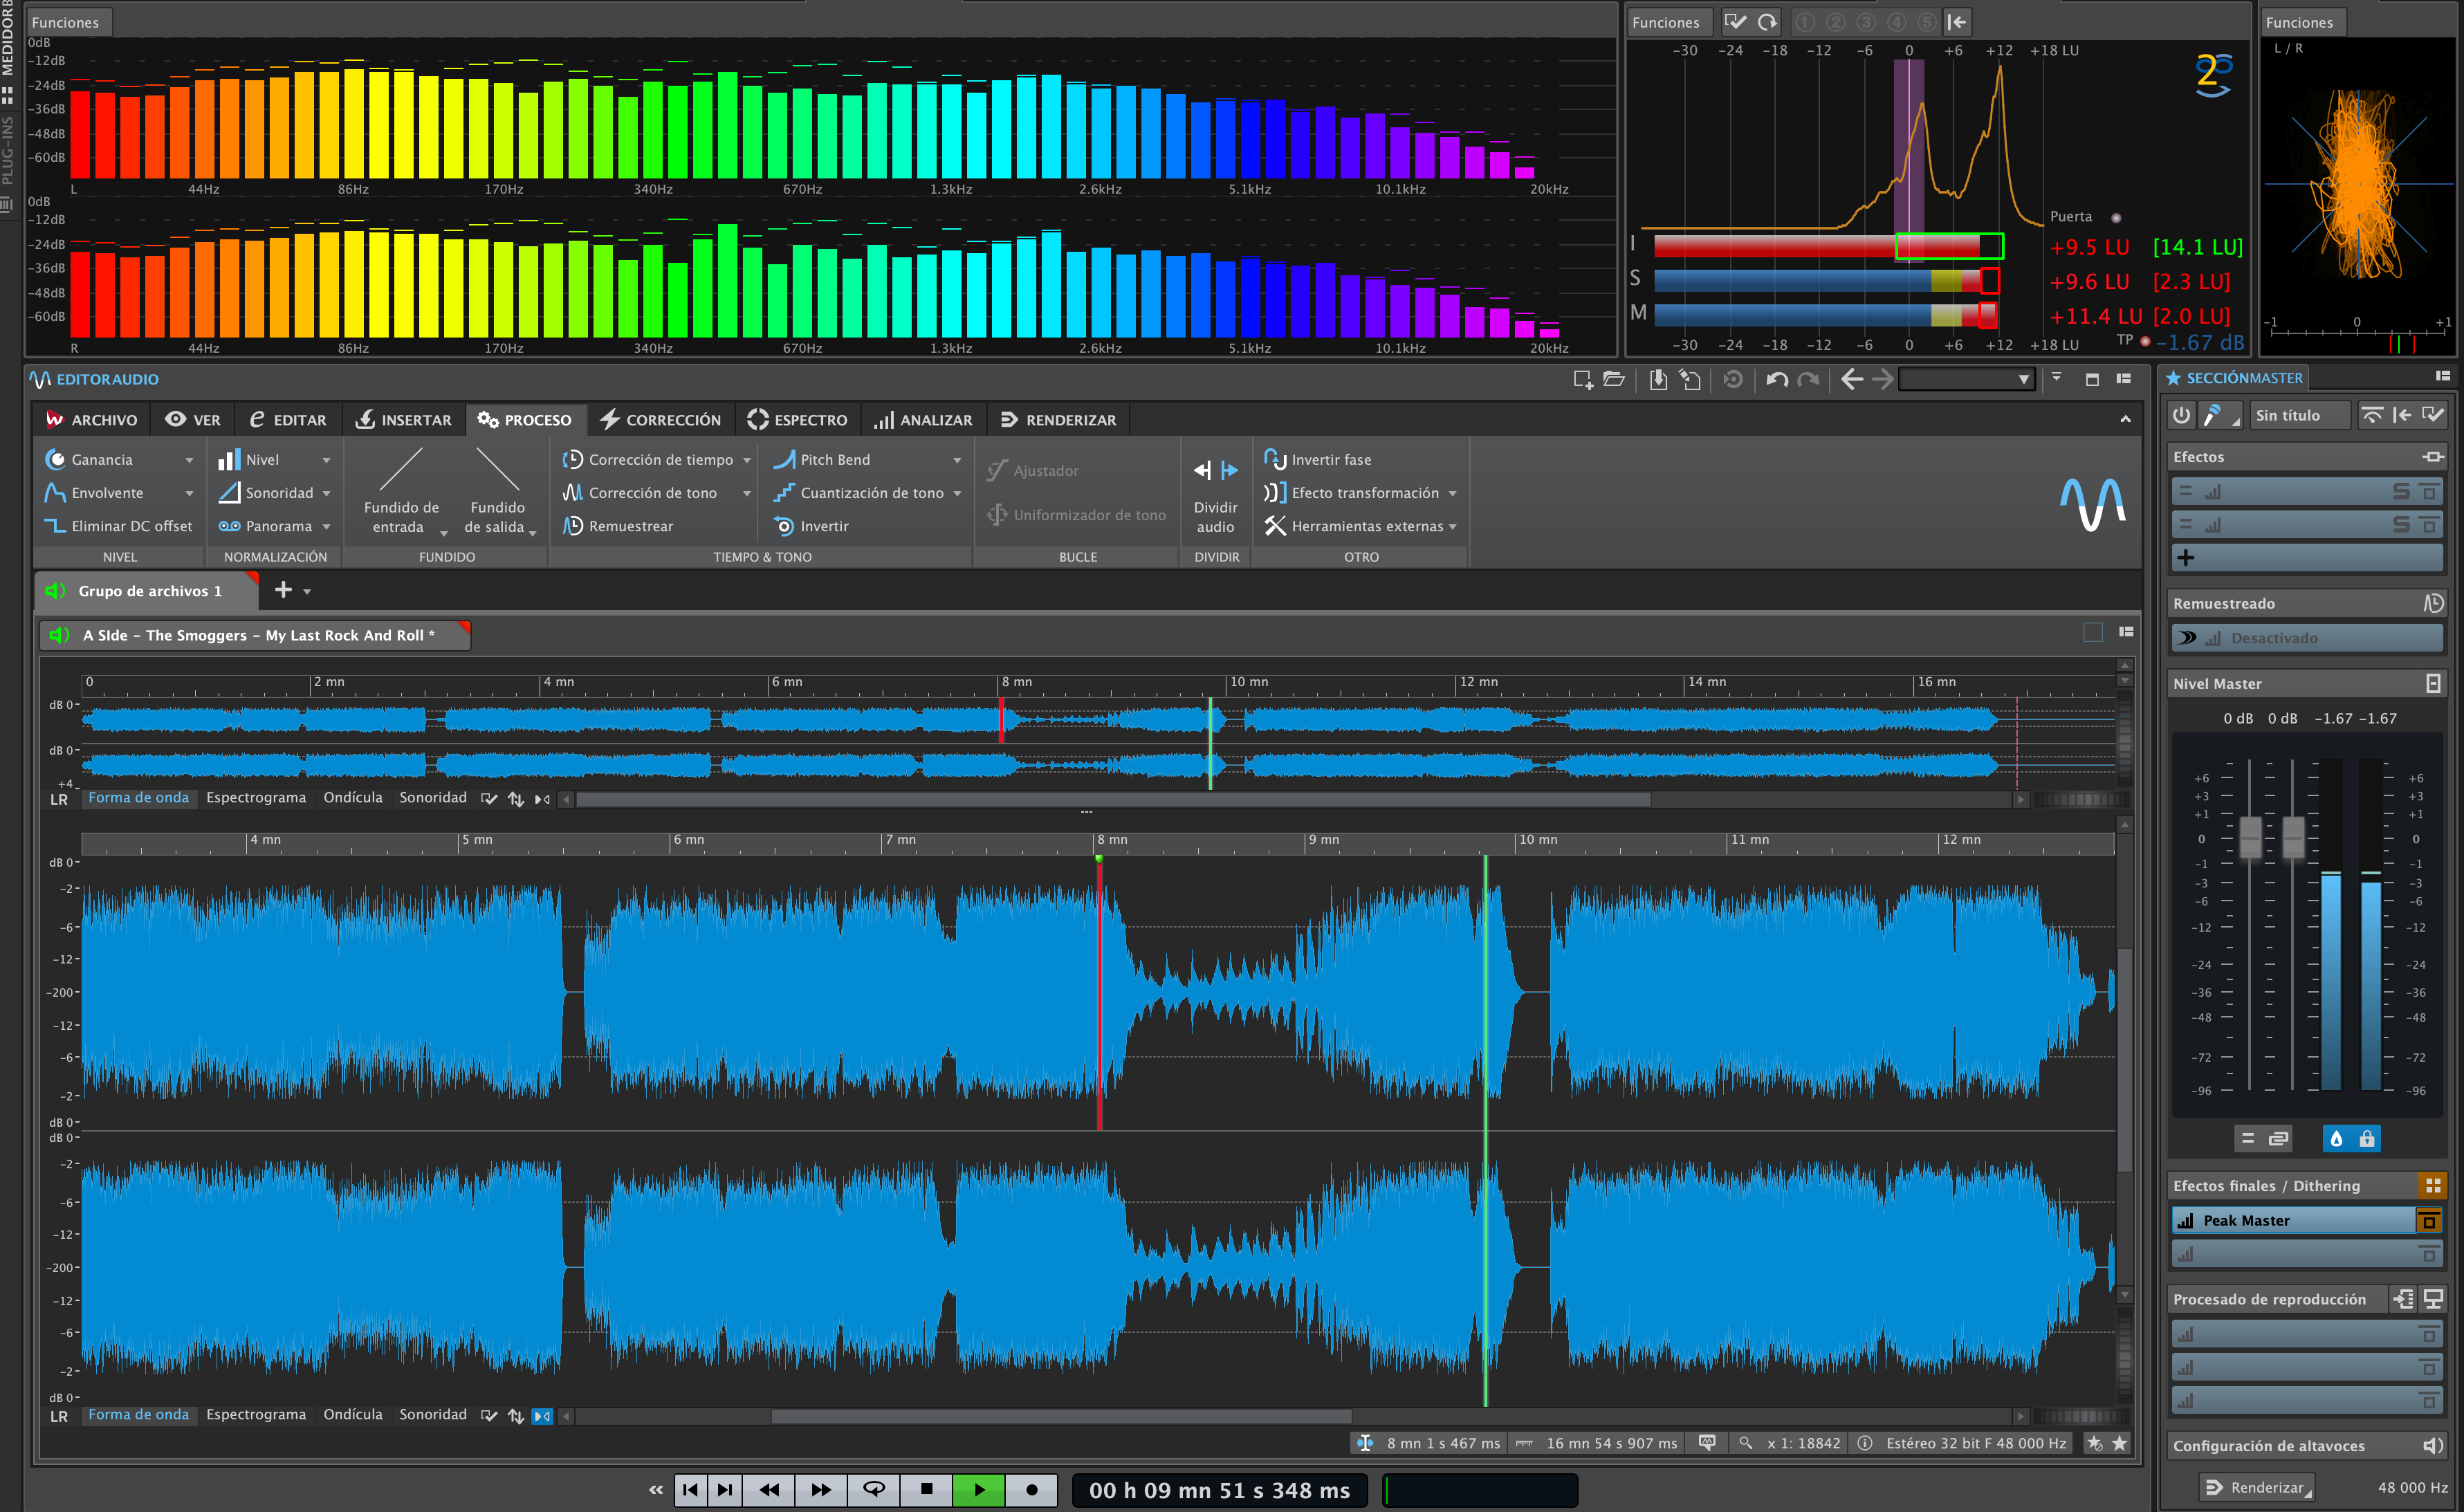Click the Play button in transport bar

[978, 1490]
